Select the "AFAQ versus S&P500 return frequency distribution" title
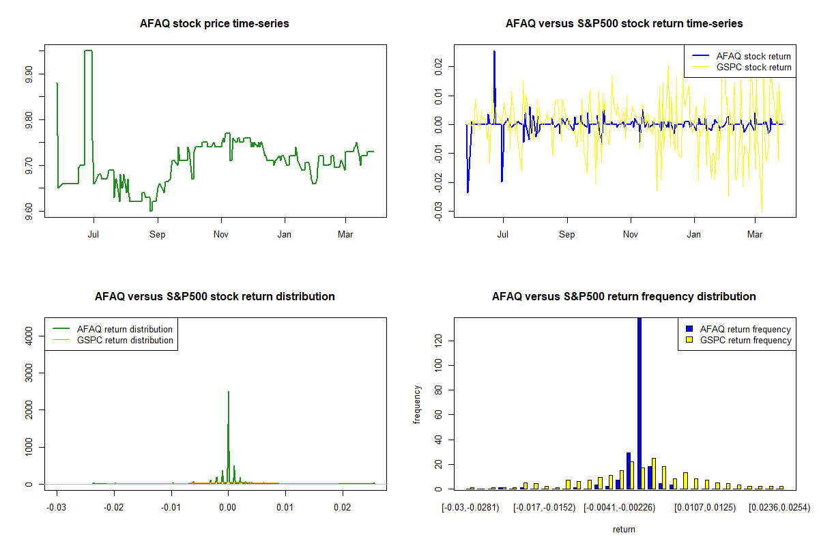The width and height of the screenshot is (819, 546). [624, 297]
